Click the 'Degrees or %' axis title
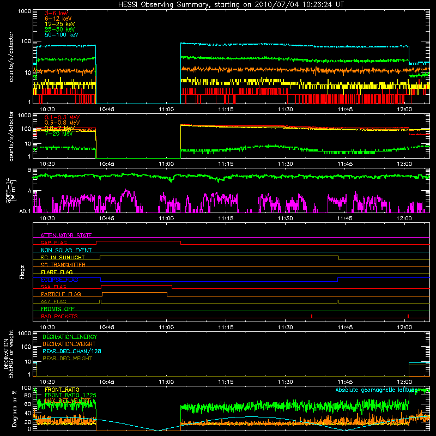The width and height of the screenshot is (436, 436). pos(14,408)
